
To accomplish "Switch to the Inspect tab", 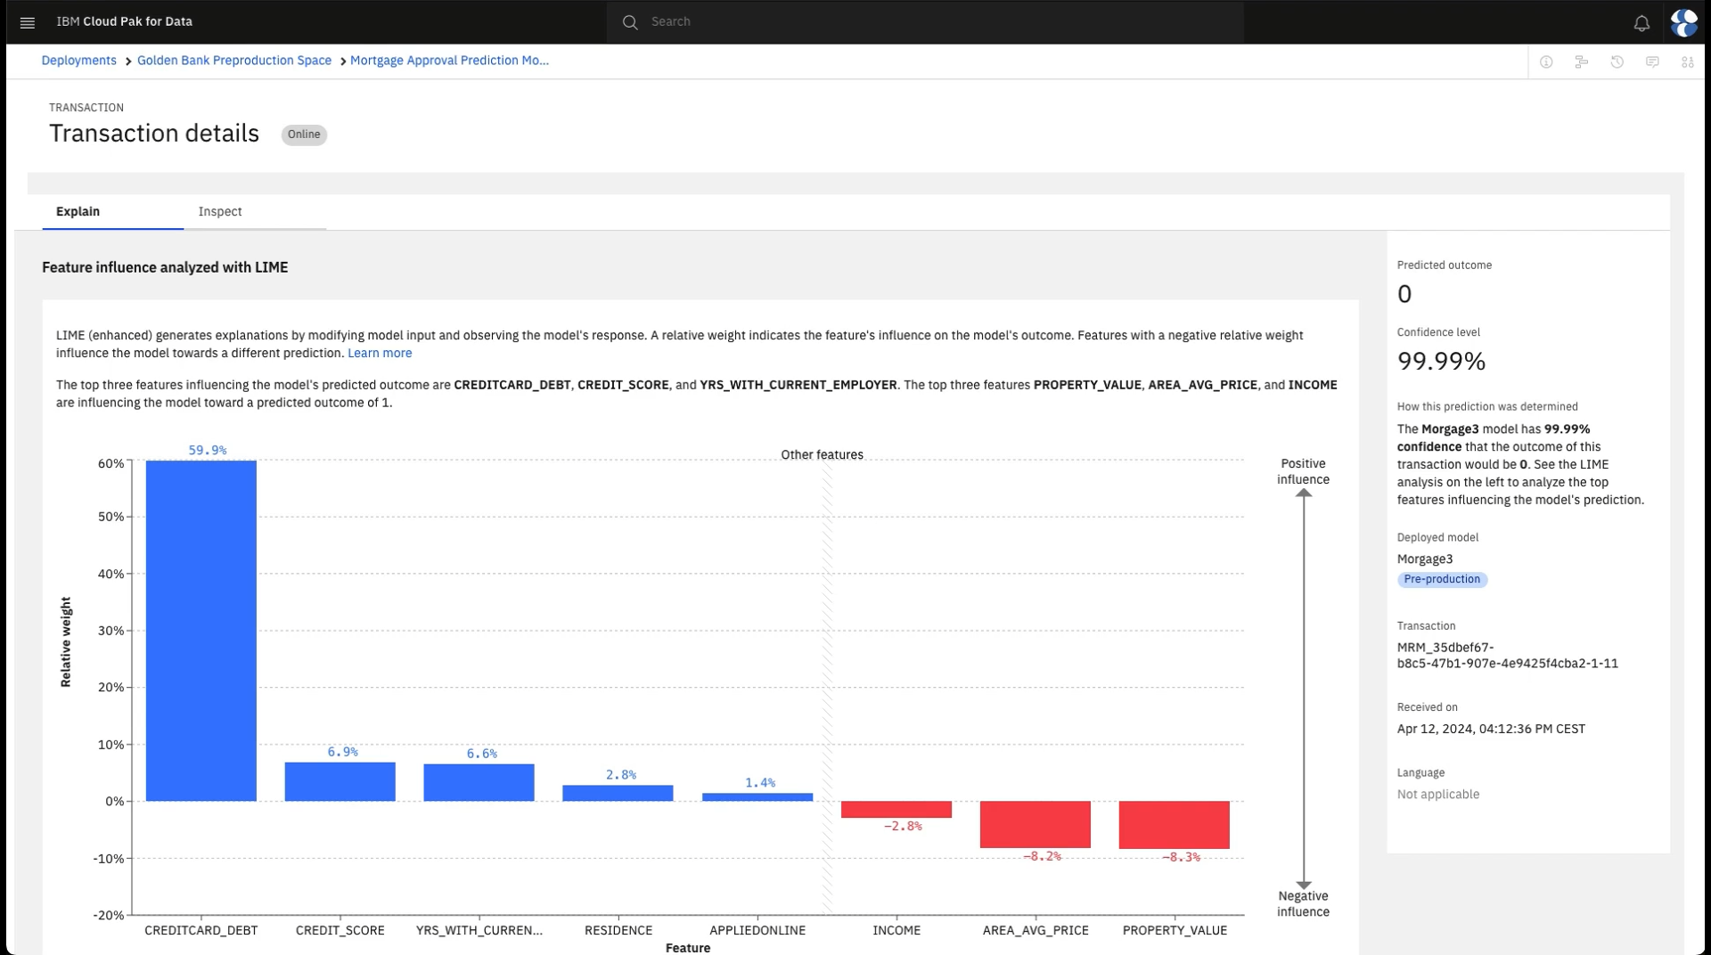I will click(219, 212).
